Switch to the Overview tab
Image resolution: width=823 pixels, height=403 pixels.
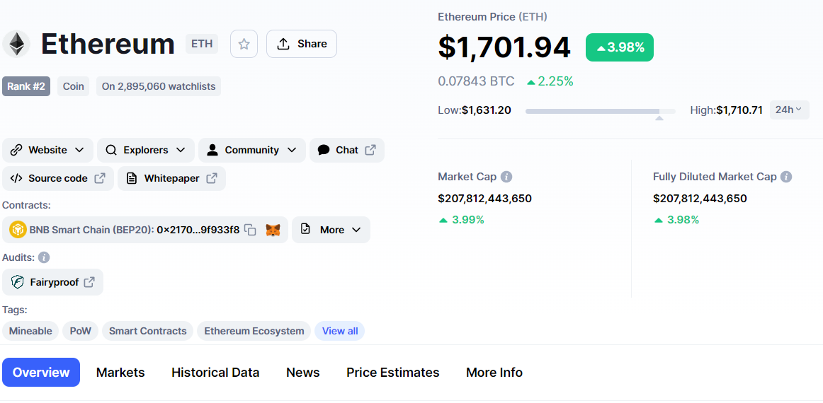pyautogui.click(x=41, y=373)
